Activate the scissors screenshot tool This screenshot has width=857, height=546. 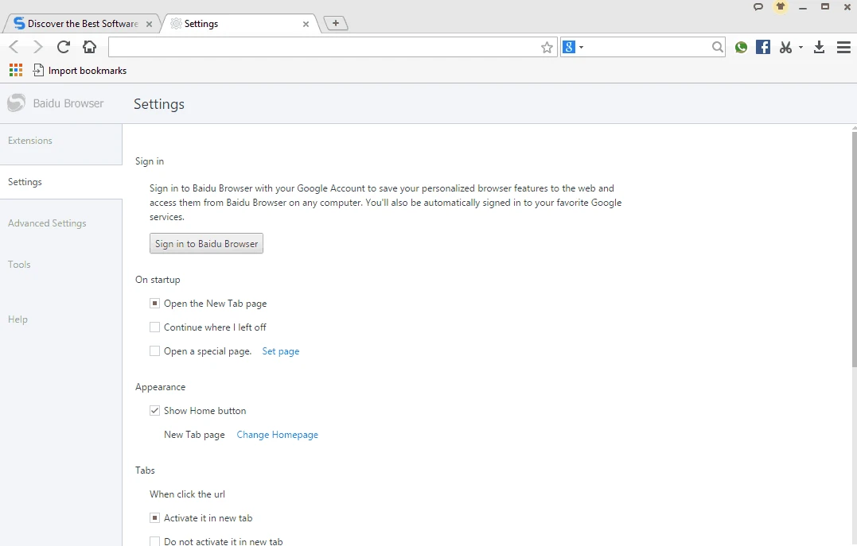point(785,48)
